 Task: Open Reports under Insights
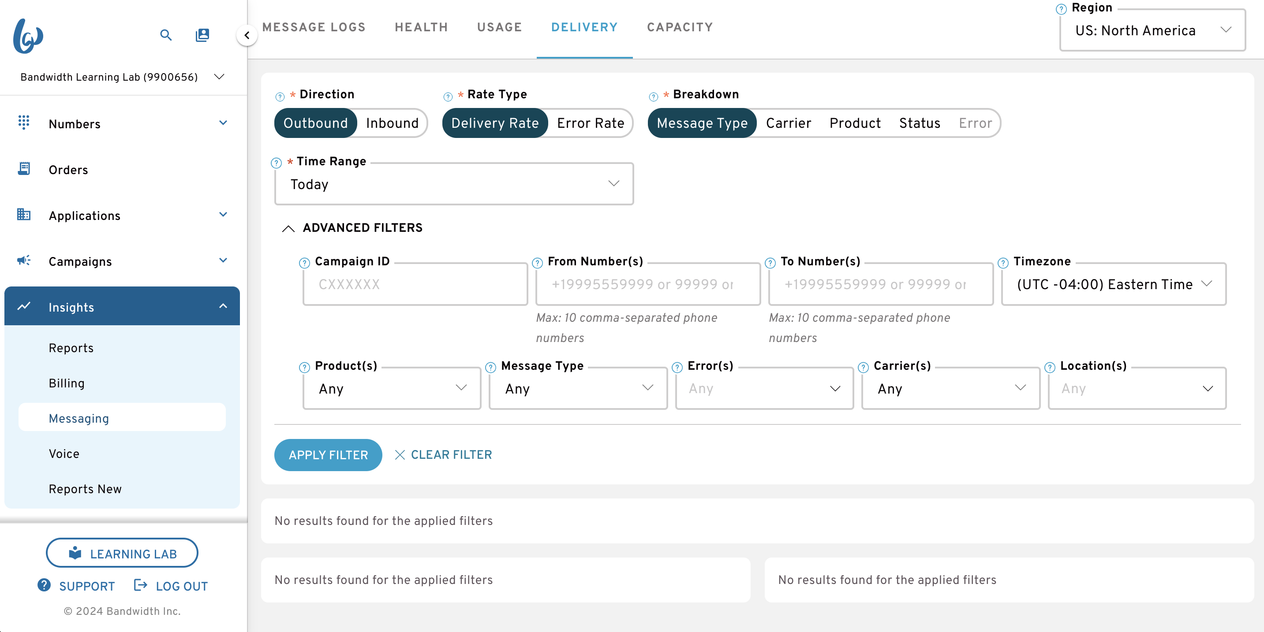click(x=71, y=348)
